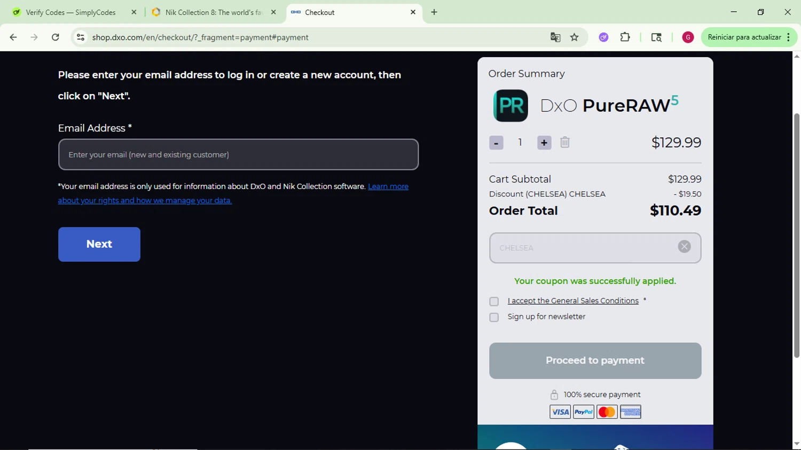801x450 pixels.
Task: Click 'Your coupon was successfully applied' message
Action: click(595, 281)
